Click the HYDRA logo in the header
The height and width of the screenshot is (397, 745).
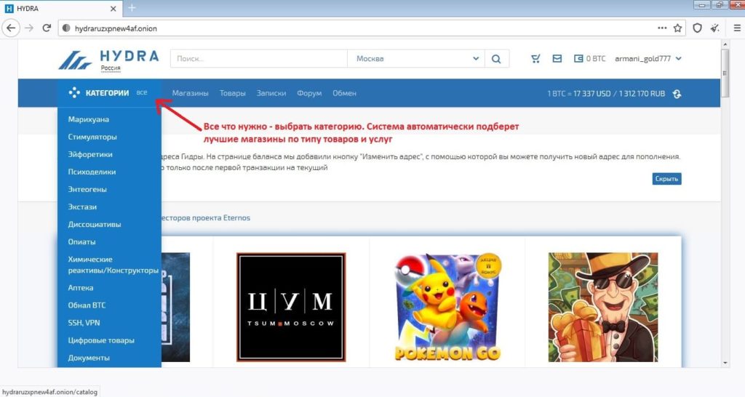click(108, 59)
